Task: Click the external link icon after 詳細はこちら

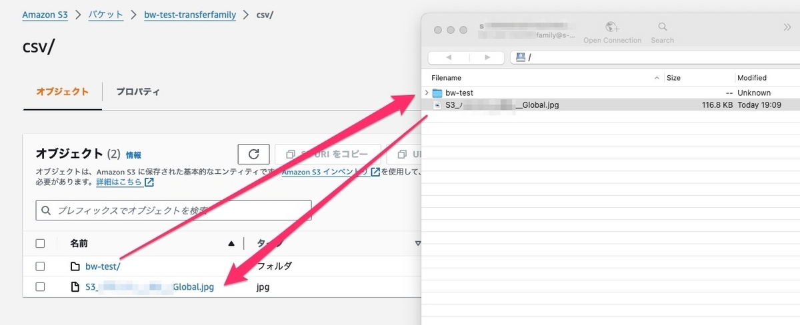Action: (x=149, y=182)
